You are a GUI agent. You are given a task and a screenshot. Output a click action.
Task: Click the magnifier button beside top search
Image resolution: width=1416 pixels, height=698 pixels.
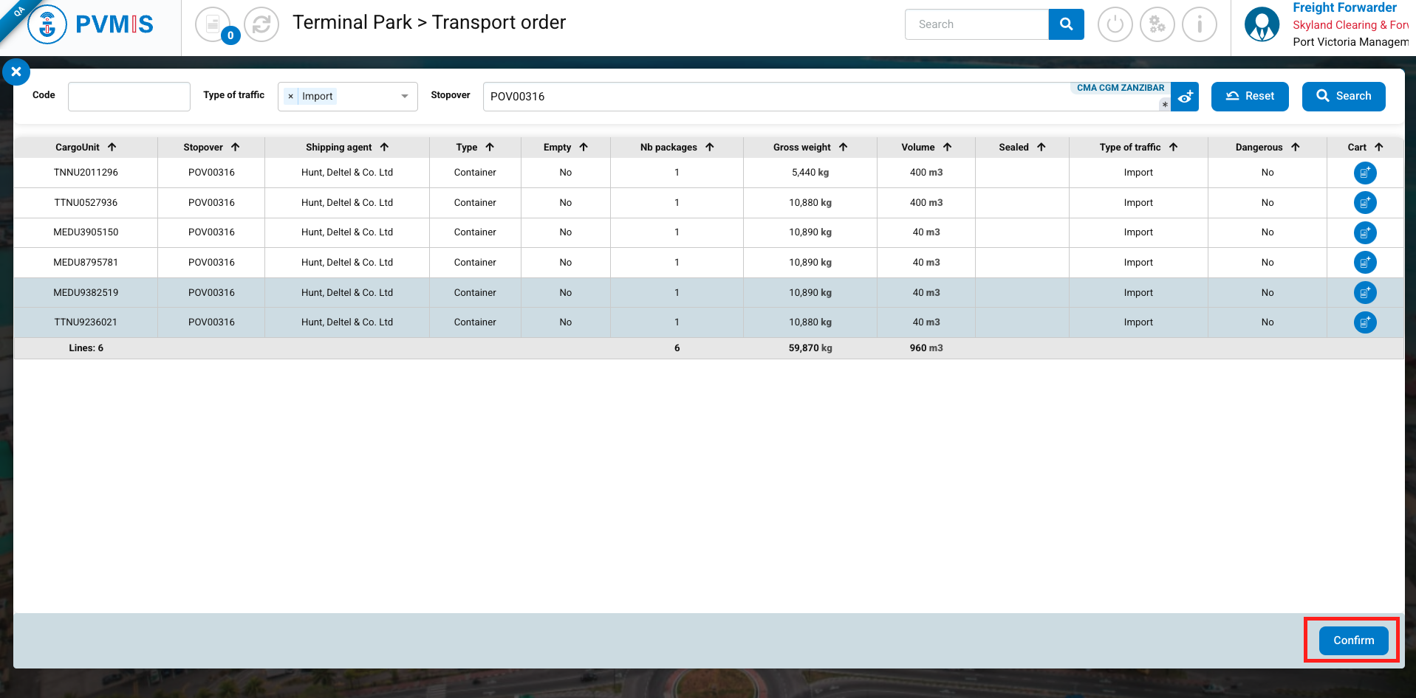1066,24
